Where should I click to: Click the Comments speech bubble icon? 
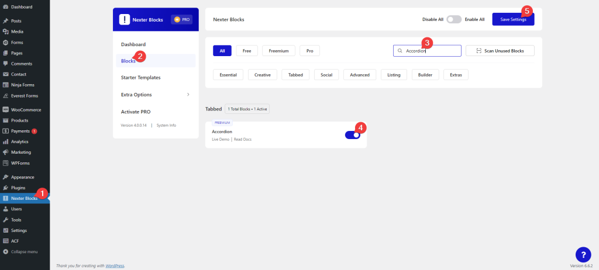coord(5,63)
